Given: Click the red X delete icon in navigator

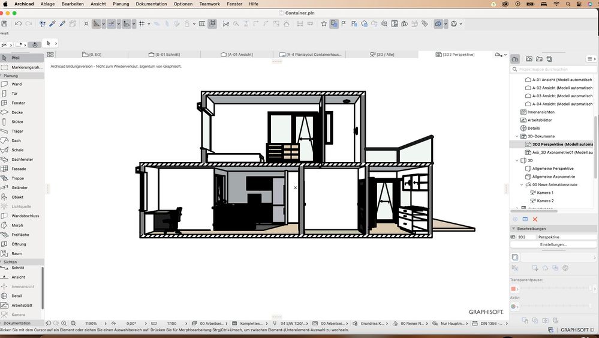Looking at the screenshot, I should tap(535, 219).
